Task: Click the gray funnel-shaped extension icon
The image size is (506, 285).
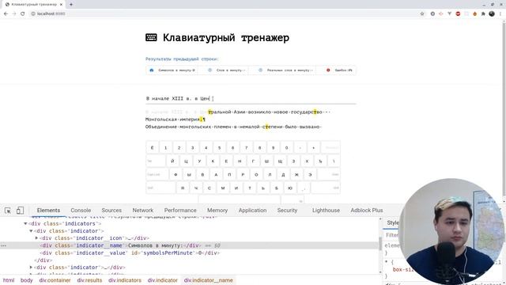Action: (450, 13)
